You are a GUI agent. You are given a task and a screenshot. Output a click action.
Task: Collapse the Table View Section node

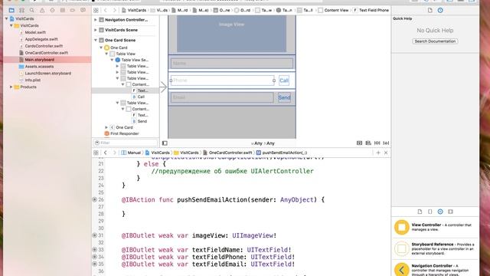click(x=113, y=60)
